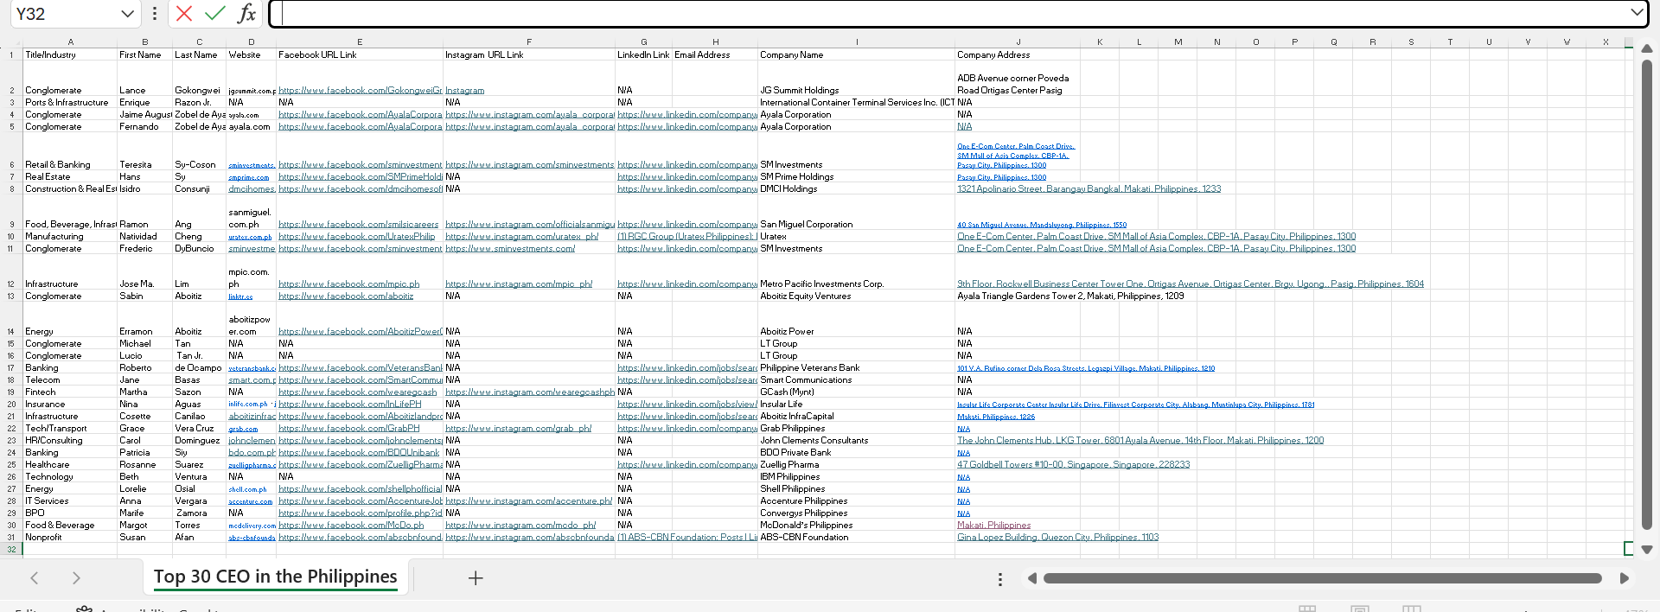Go to the previous sheet arrow
The width and height of the screenshot is (1660, 612).
pos(35,578)
